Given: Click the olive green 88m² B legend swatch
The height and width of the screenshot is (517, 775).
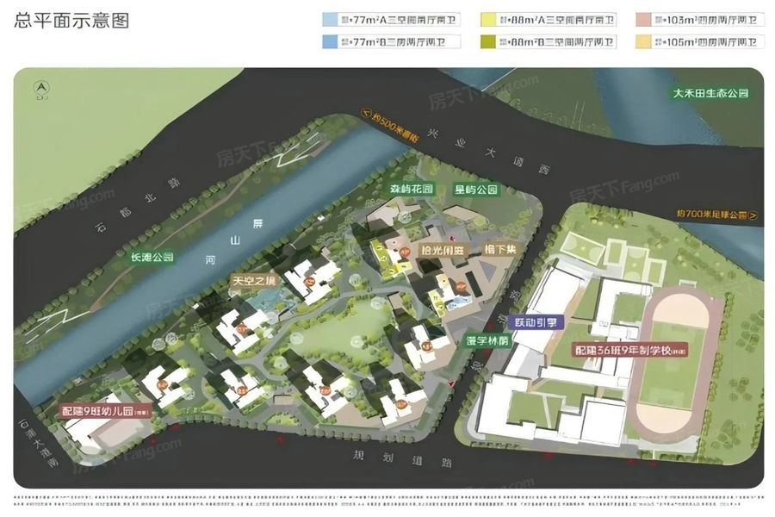Looking at the screenshot, I should 488,41.
